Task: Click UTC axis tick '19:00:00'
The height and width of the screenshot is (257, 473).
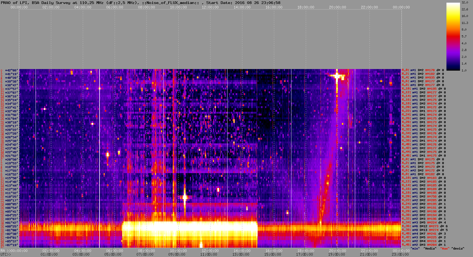Action: point(336,255)
